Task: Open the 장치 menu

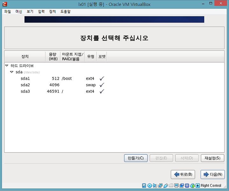Action: click(52, 11)
